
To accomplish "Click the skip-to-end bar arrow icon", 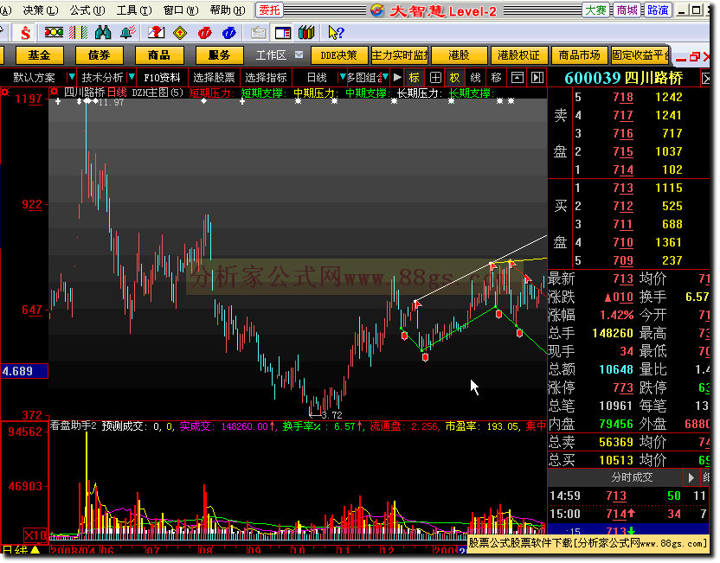I will click(537, 78).
